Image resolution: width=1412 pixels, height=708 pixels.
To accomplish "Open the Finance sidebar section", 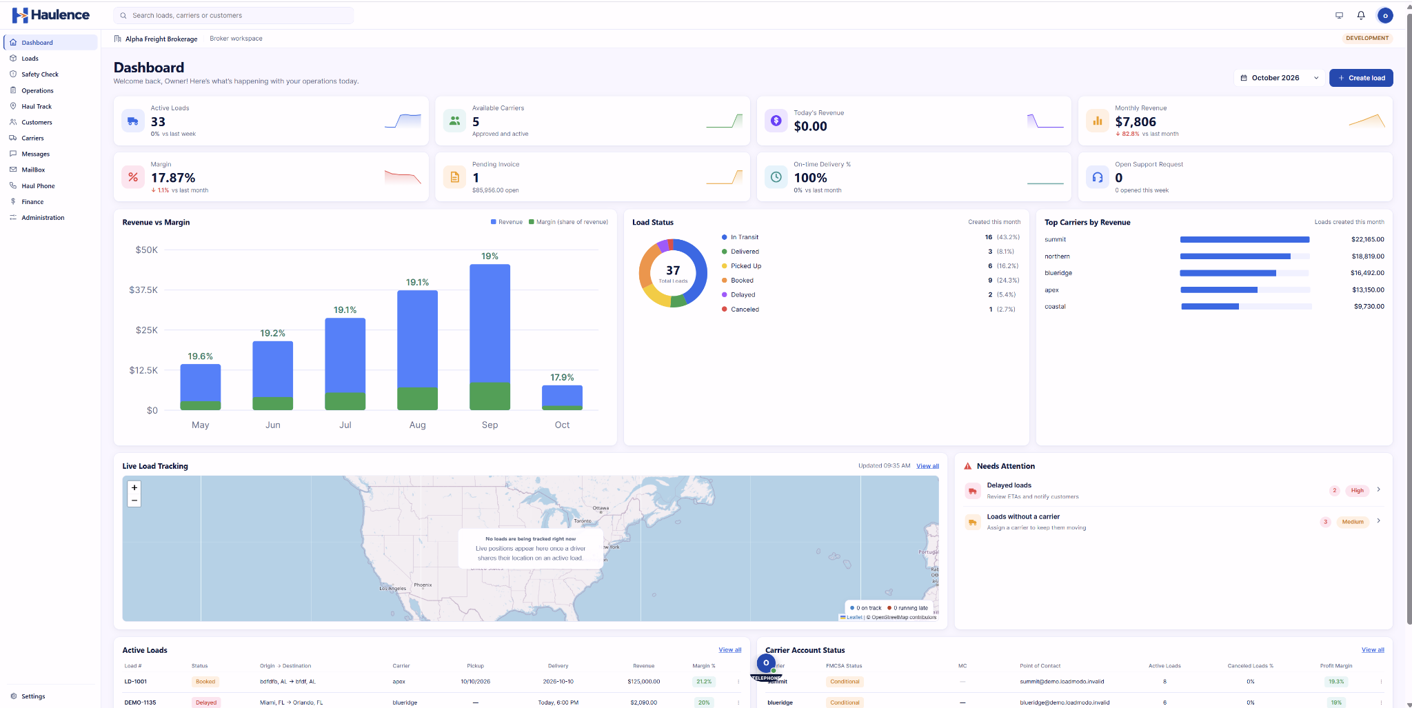I will point(50,202).
